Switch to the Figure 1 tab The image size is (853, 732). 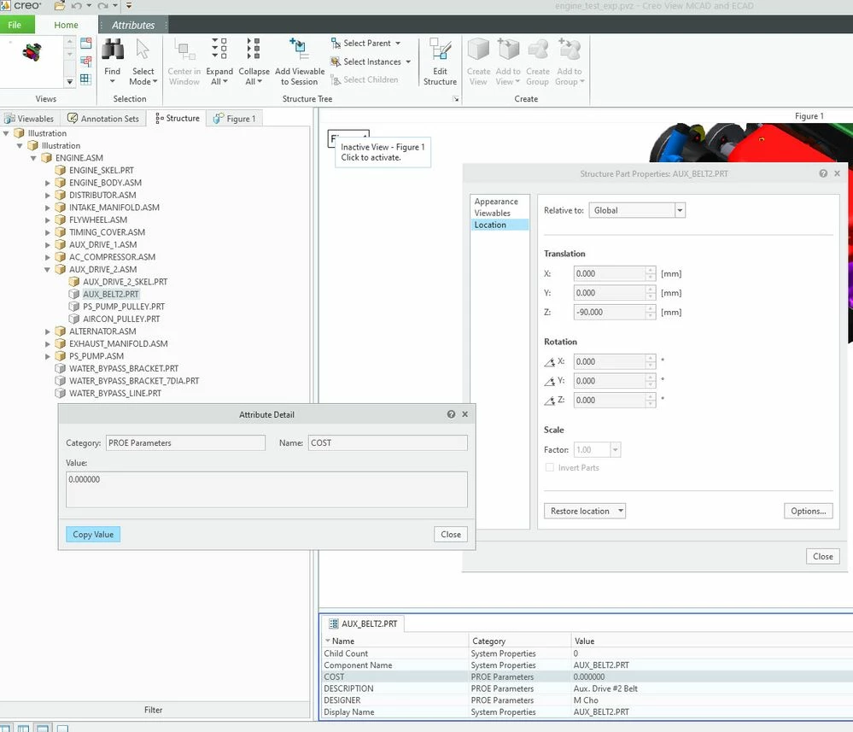235,119
